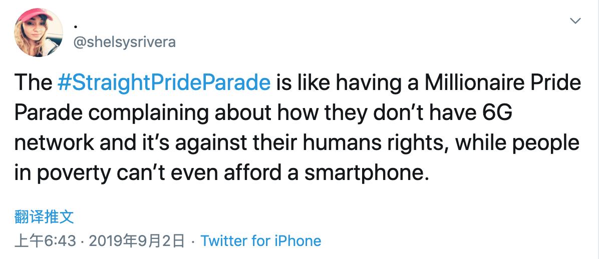Open the @shelsysrivera profile handle

pos(124,42)
